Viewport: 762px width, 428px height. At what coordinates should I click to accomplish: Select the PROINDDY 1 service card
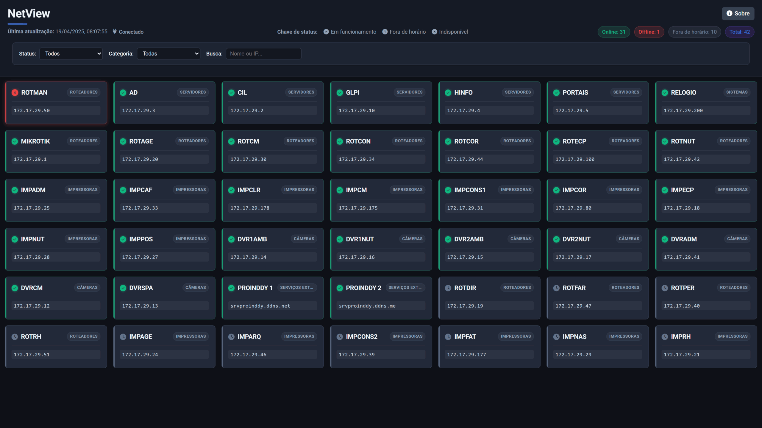click(x=272, y=298)
